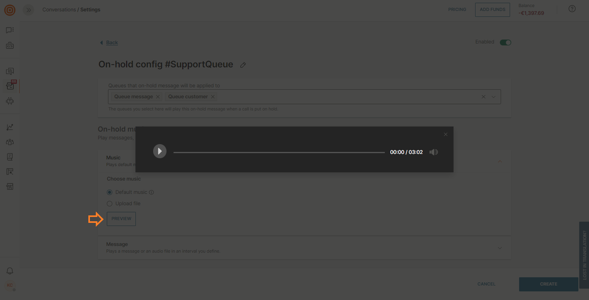This screenshot has height=300, width=589.
Task: Open help question mark icon
Action: (x=572, y=9)
